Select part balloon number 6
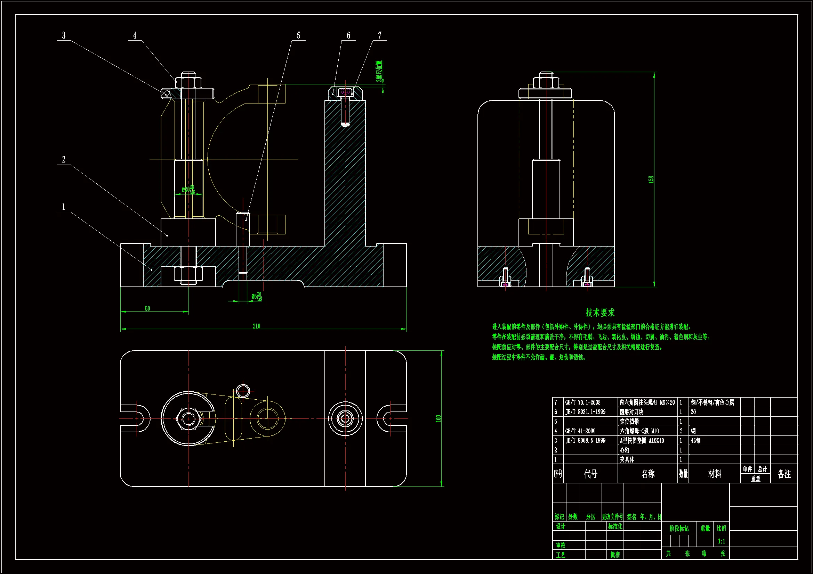The width and height of the screenshot is (813, 574). [348, 35]
